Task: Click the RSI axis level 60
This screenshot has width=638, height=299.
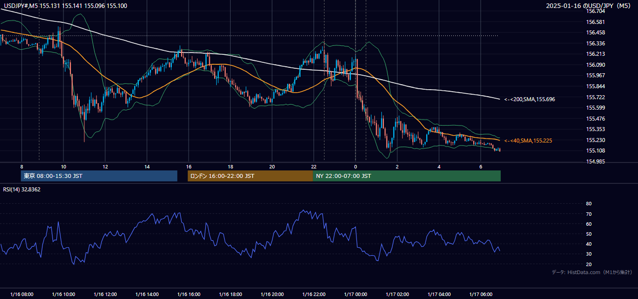Action: click(589, 224)
